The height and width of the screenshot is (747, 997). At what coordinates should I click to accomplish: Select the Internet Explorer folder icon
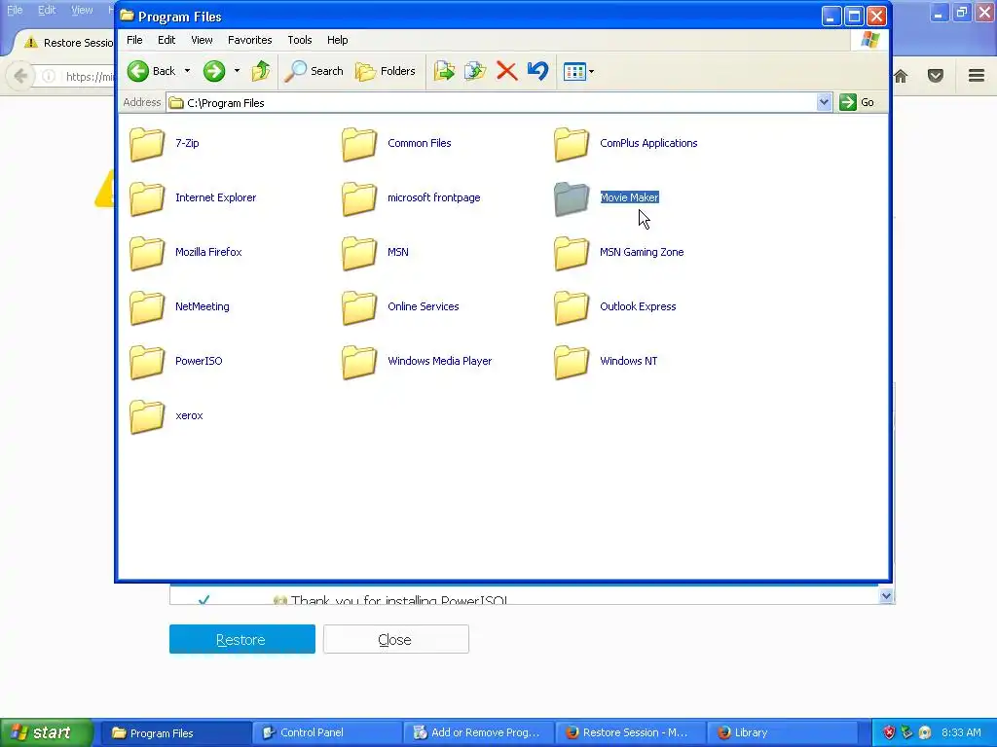click(x=147, y=198)
